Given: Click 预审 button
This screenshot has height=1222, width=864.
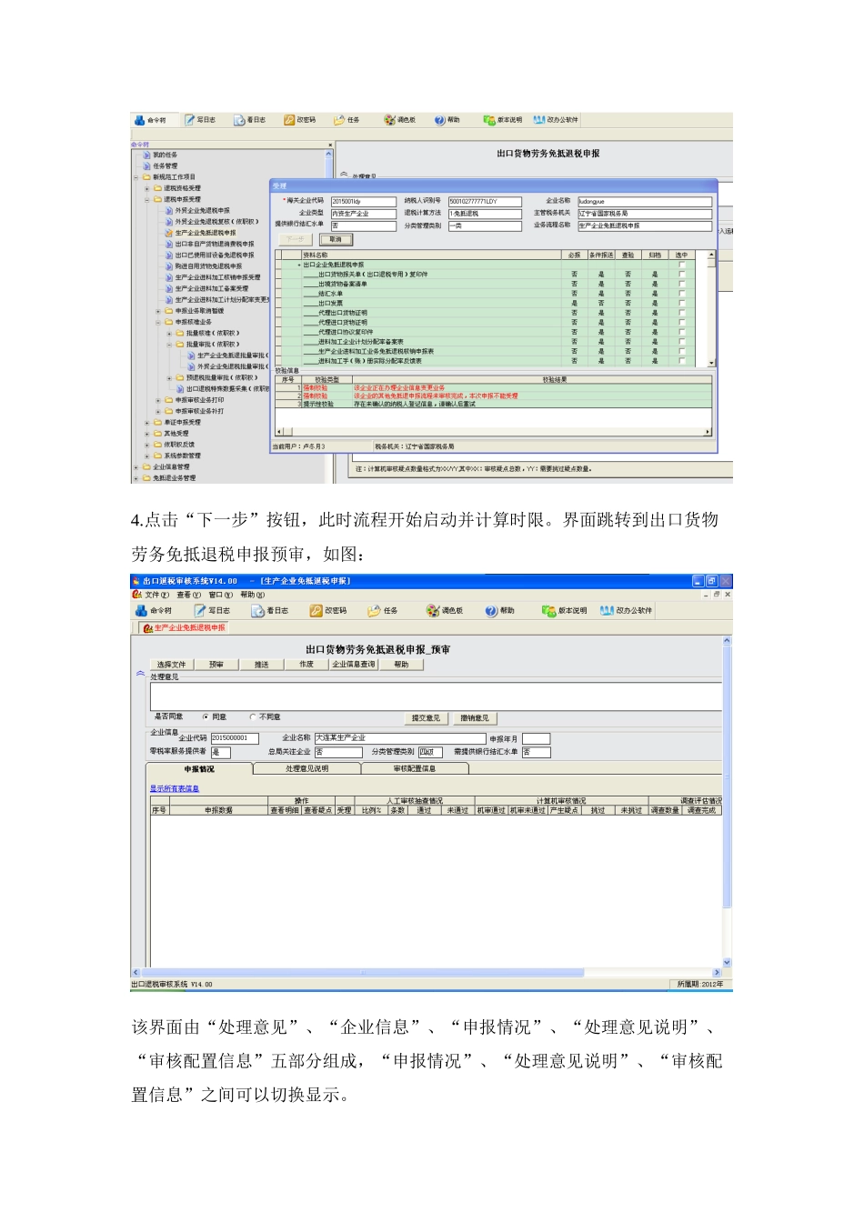Looking at the screenshot, I should [x=216, y=665].
